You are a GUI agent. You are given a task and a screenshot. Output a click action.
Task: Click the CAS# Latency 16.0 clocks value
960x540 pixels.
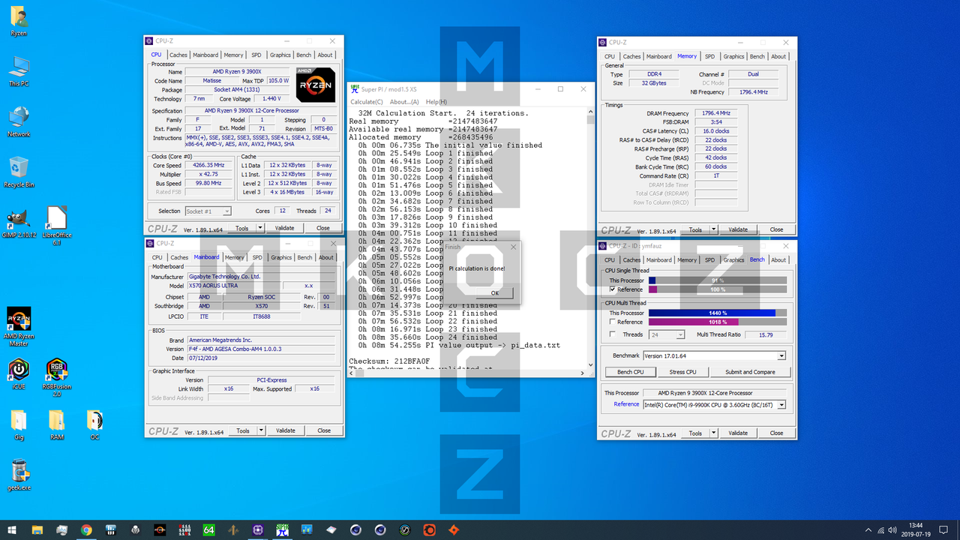715,131
